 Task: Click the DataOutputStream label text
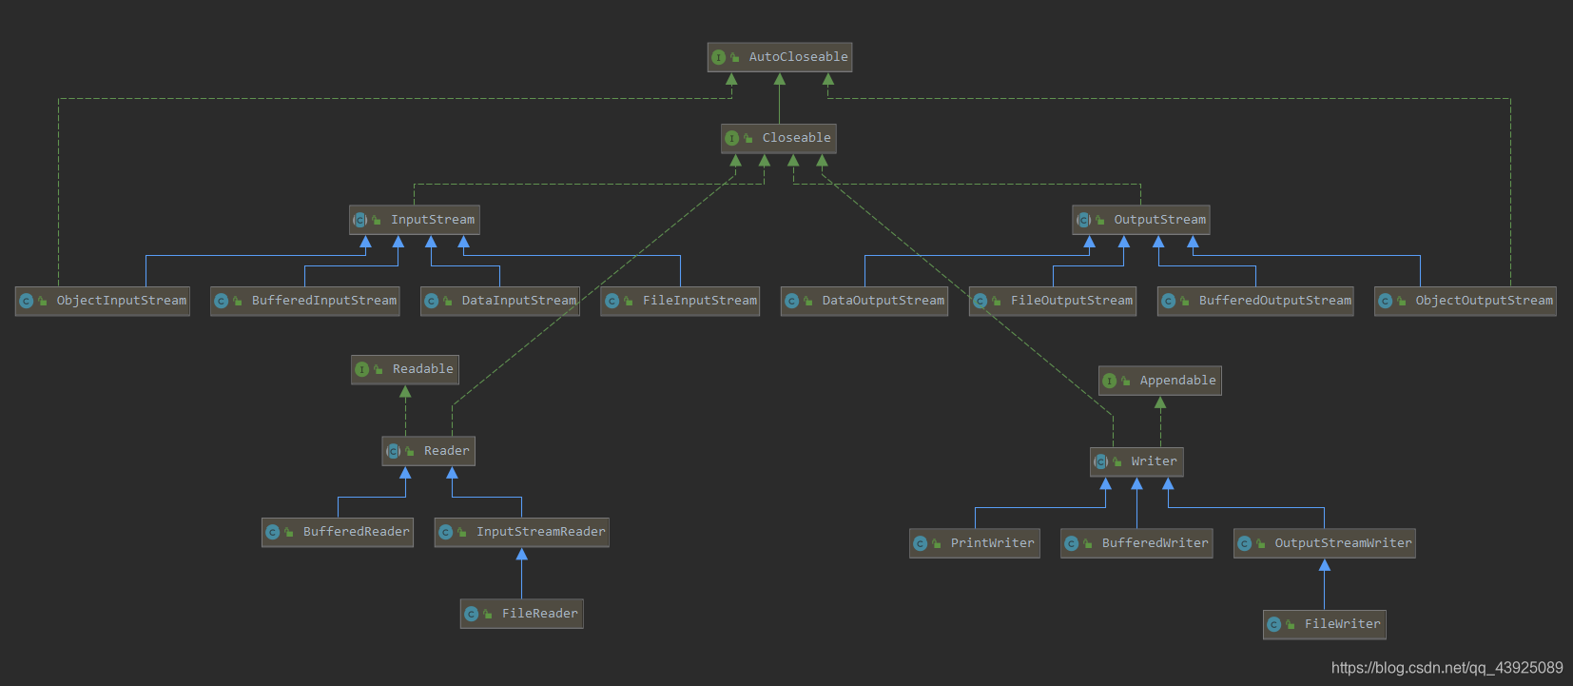884,301
